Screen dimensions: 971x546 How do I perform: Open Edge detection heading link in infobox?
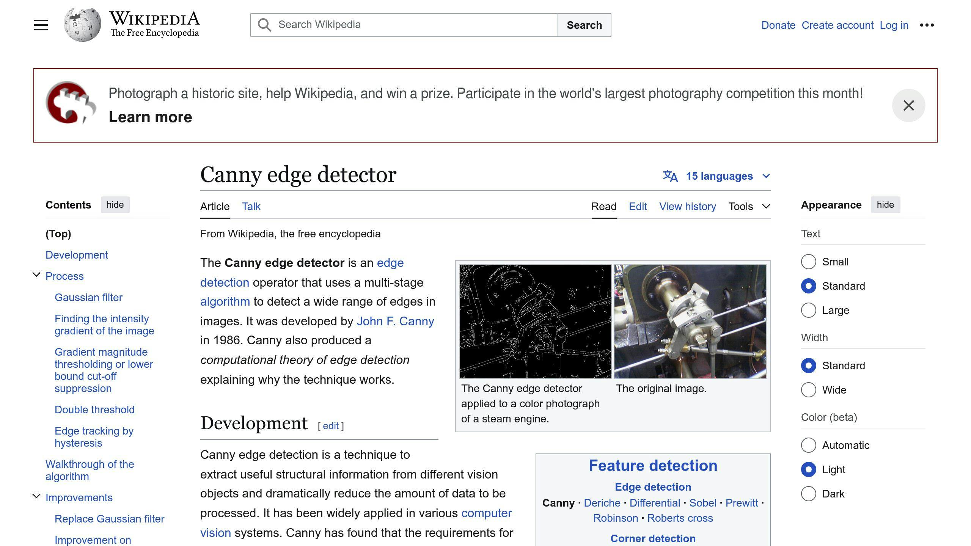click(653, 487)
